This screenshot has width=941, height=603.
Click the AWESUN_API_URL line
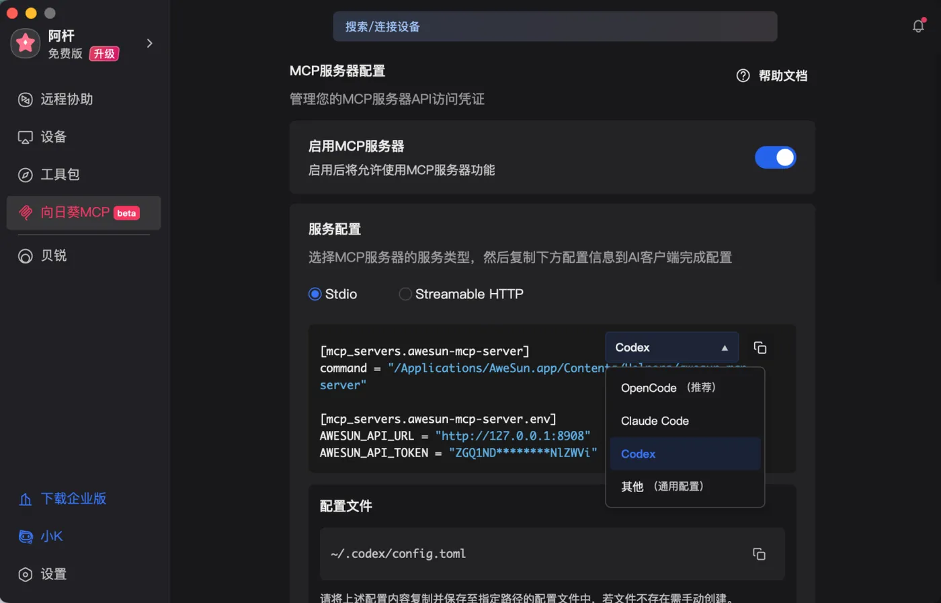click(455, 436)
